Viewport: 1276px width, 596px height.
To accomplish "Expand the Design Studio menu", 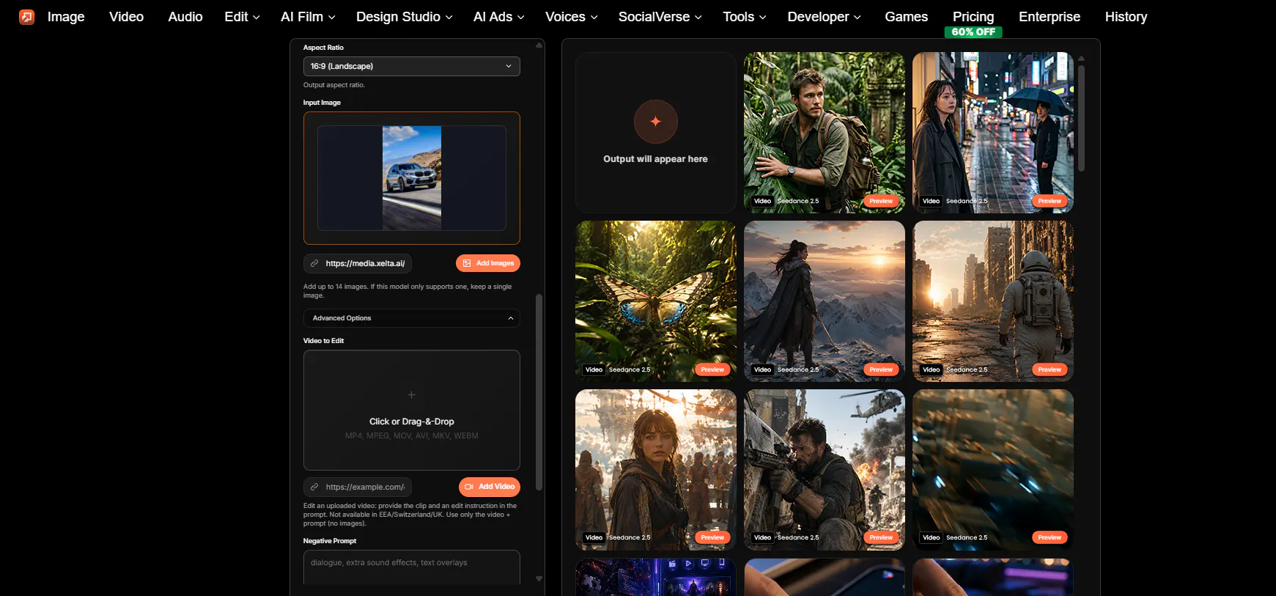I will (405, 17).
